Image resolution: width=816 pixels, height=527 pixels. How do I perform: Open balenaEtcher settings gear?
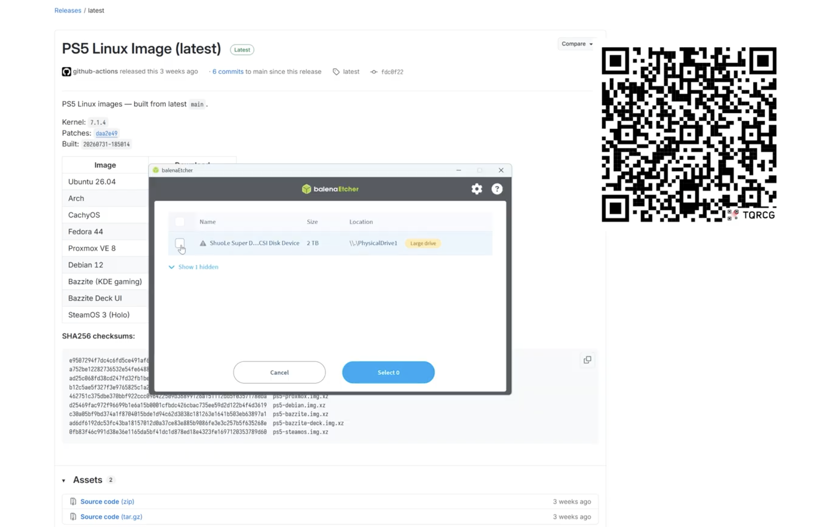[x=476, y=189]
